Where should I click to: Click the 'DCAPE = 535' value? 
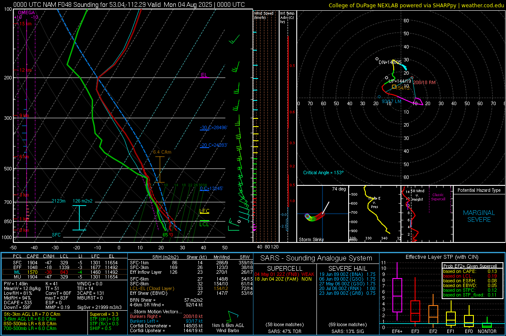(18, 303)
